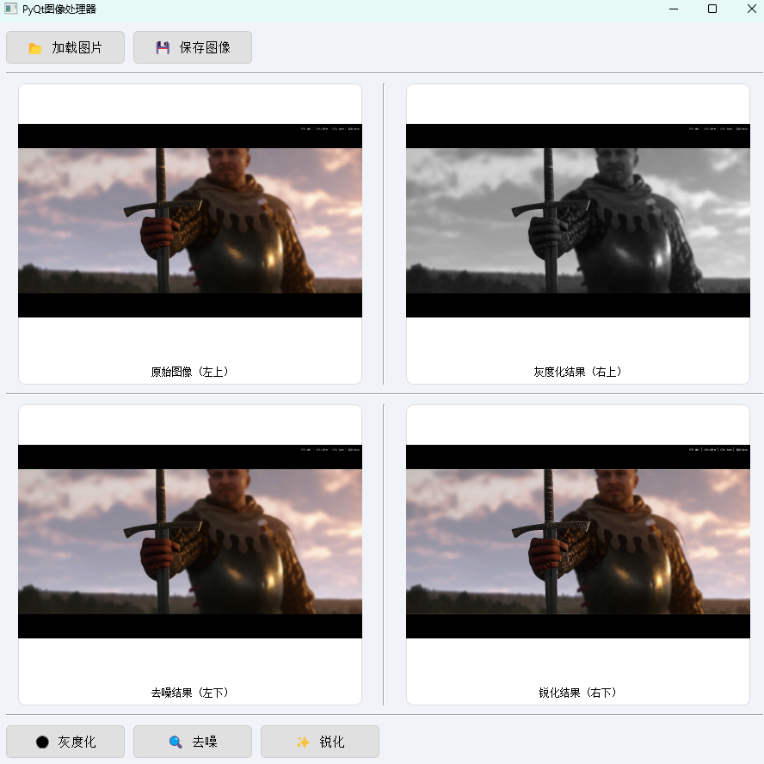Click the PyQt图像处理器 title bar text
This screenshot has width=764, height=764.
(x=58, y=9)
